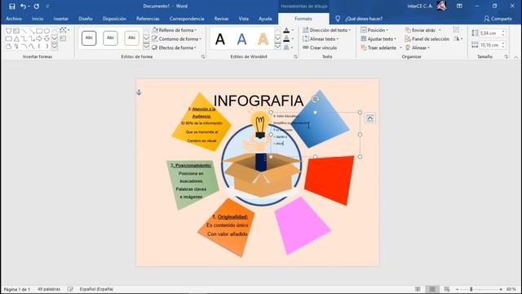Click the Layout Options icon beside the text box
The height and width of the screenshot is (294, 522).
(369, 118)
